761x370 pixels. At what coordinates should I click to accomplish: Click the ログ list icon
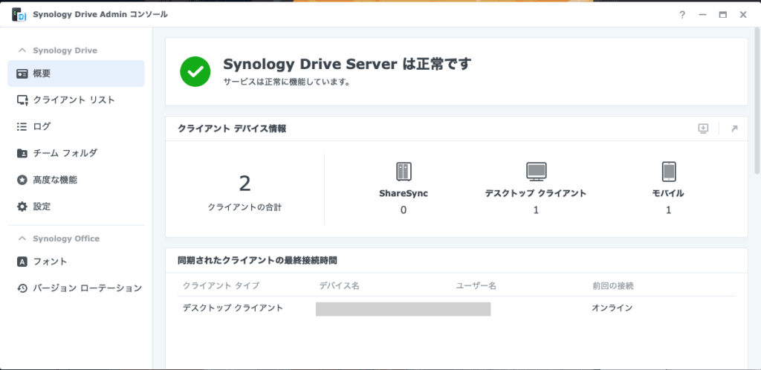coord(22,126)
